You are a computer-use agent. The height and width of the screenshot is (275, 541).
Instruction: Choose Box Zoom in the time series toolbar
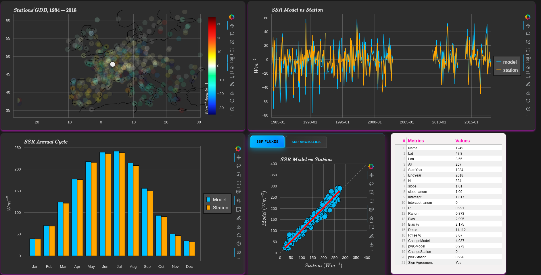tap(528, 42)
